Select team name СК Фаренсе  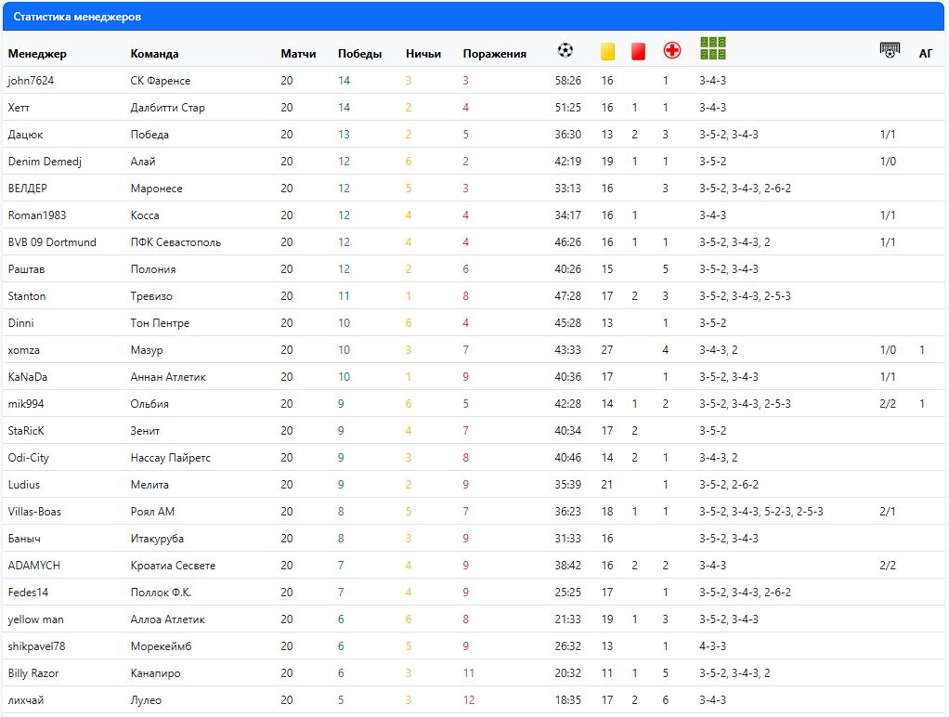[160, 81]
